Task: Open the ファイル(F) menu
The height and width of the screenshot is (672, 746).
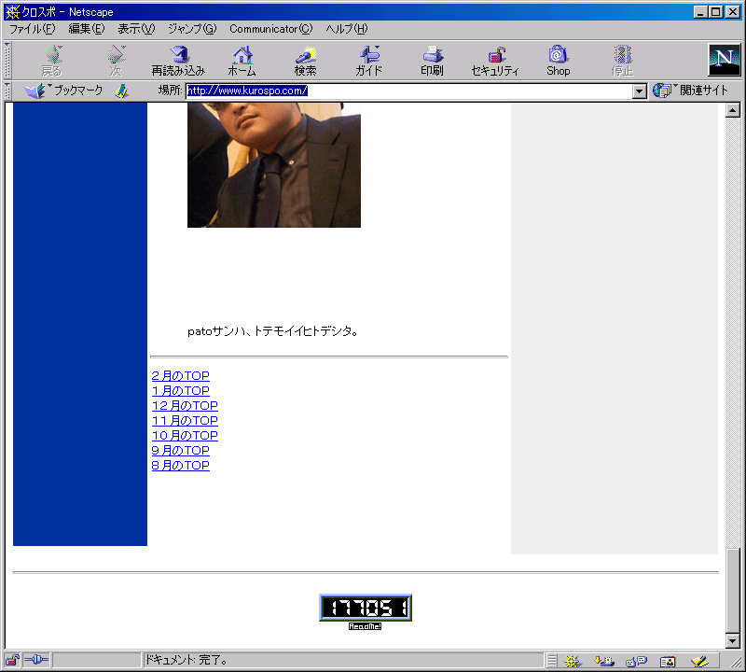Action: [x=33, y=29]
